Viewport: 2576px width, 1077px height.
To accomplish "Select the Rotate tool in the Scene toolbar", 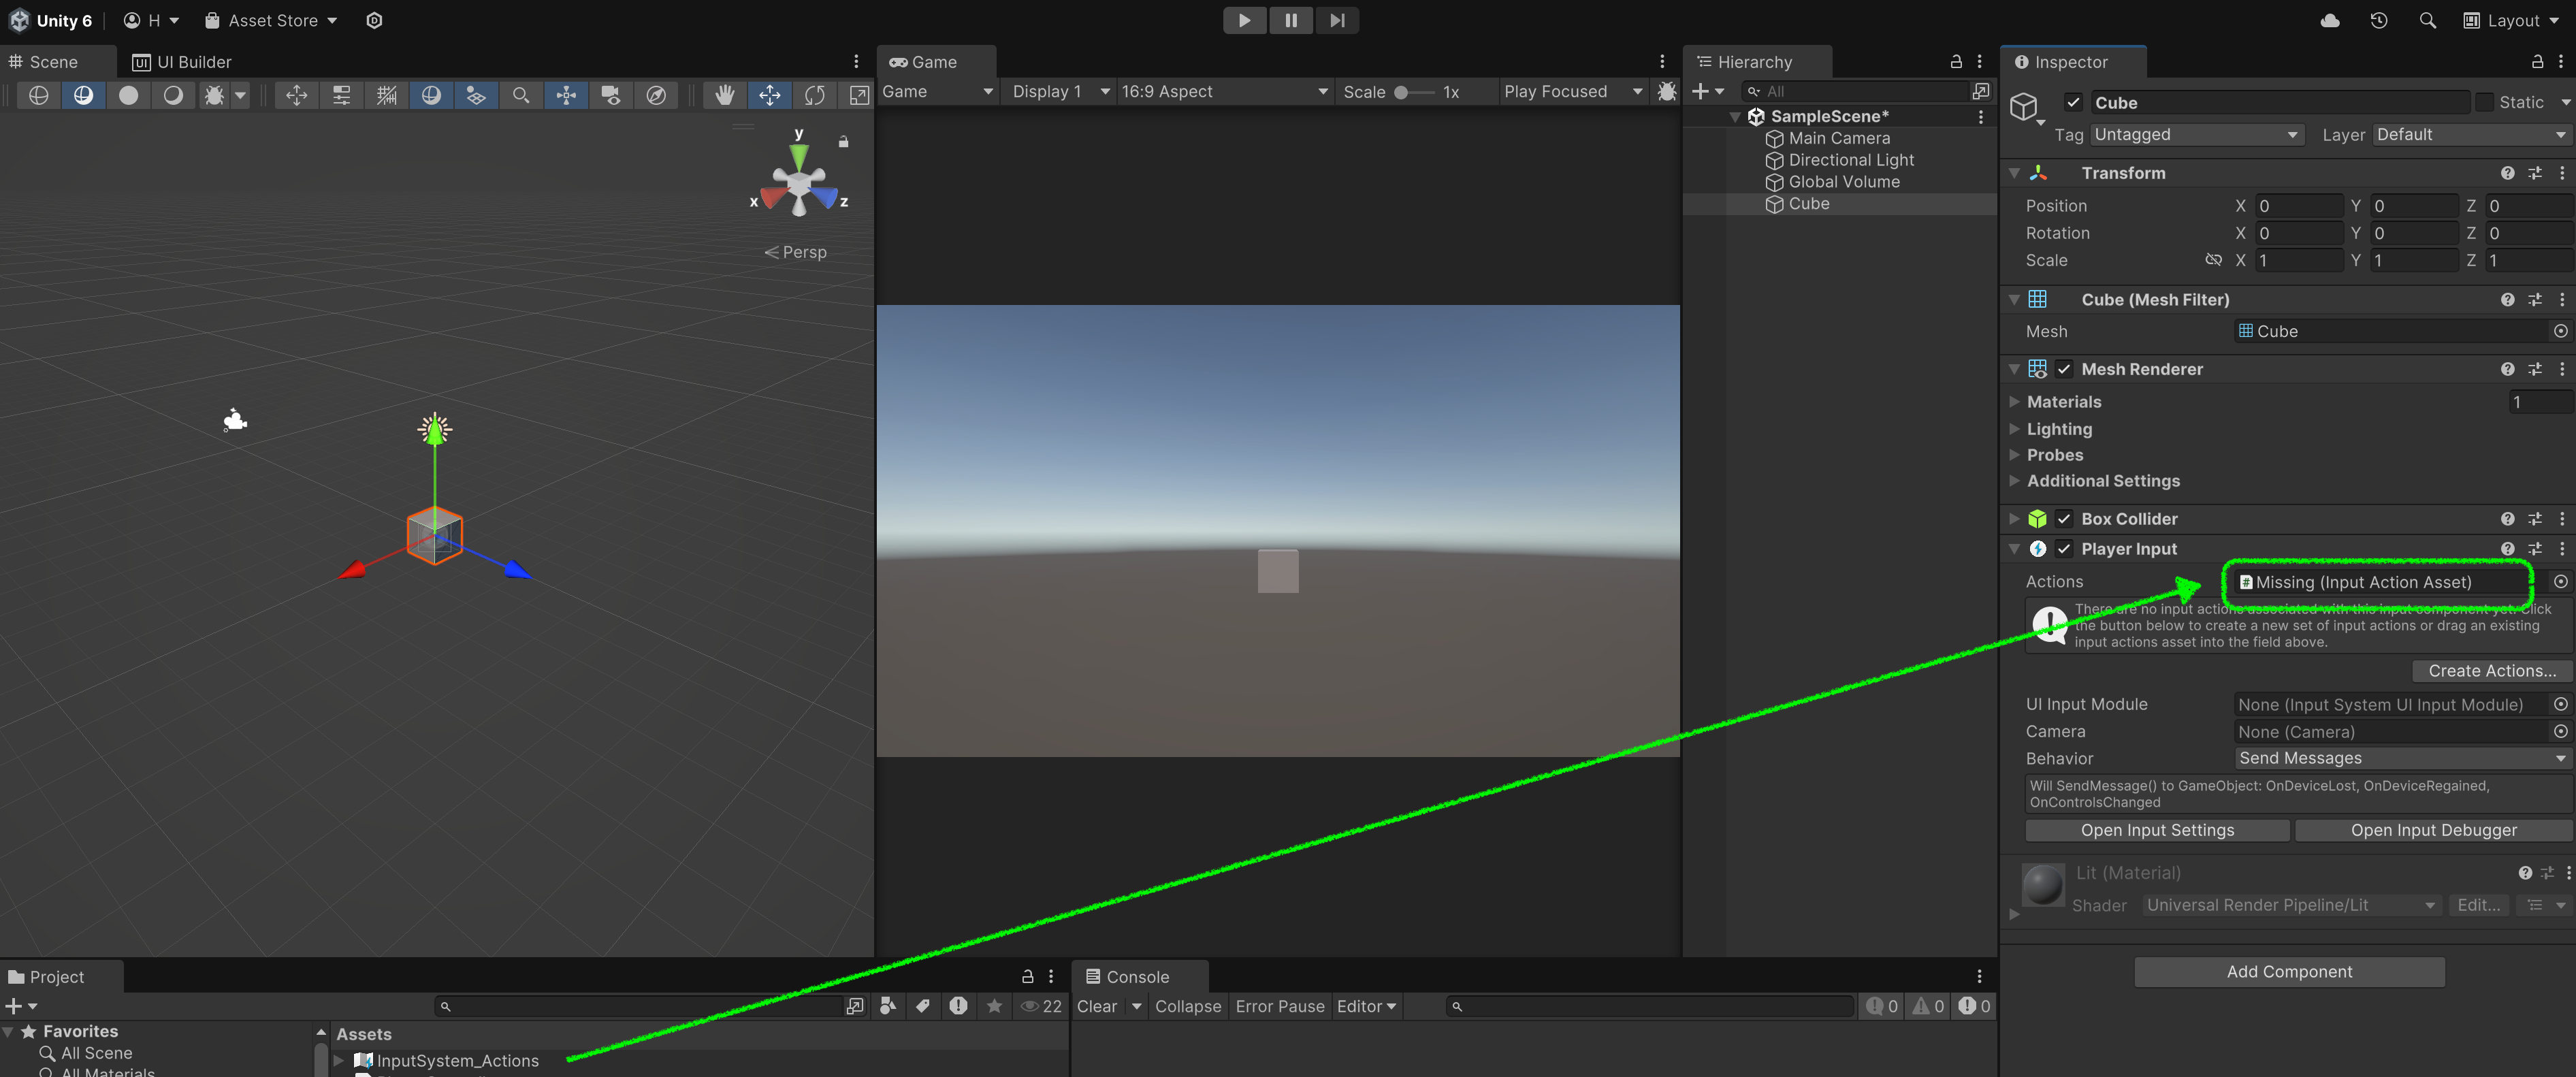I will tap(815, 95).
